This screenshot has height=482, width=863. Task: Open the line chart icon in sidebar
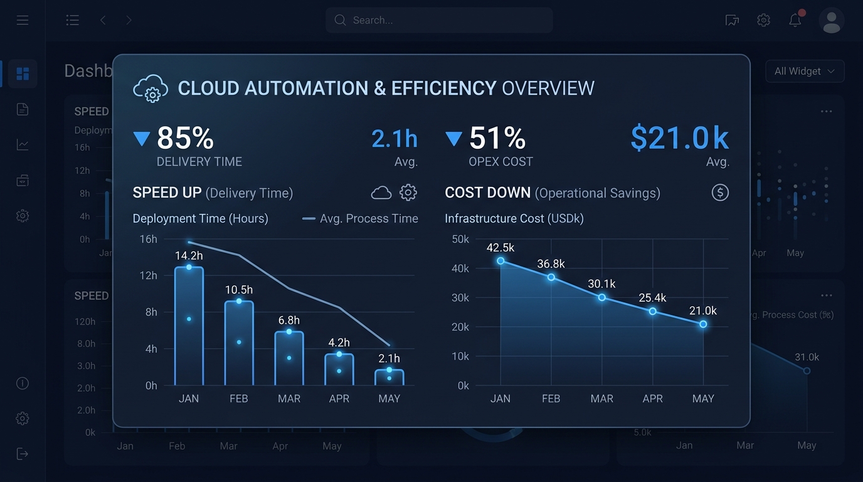click(23, 145)
